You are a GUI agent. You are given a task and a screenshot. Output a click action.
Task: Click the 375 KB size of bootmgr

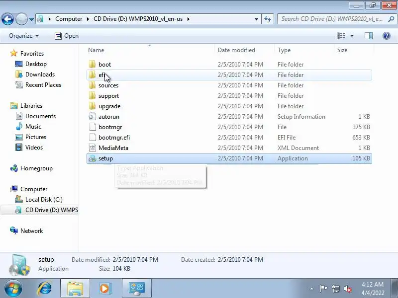coord(361,127)
